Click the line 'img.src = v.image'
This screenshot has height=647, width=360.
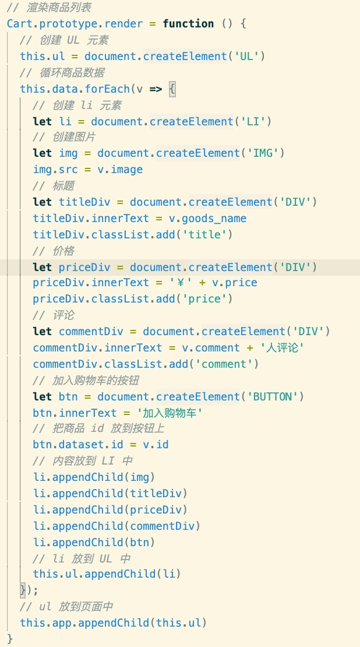pyautogui.click(x=88, y=170)
